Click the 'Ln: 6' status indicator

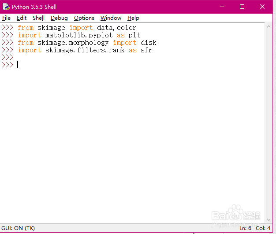pos(245,228)
